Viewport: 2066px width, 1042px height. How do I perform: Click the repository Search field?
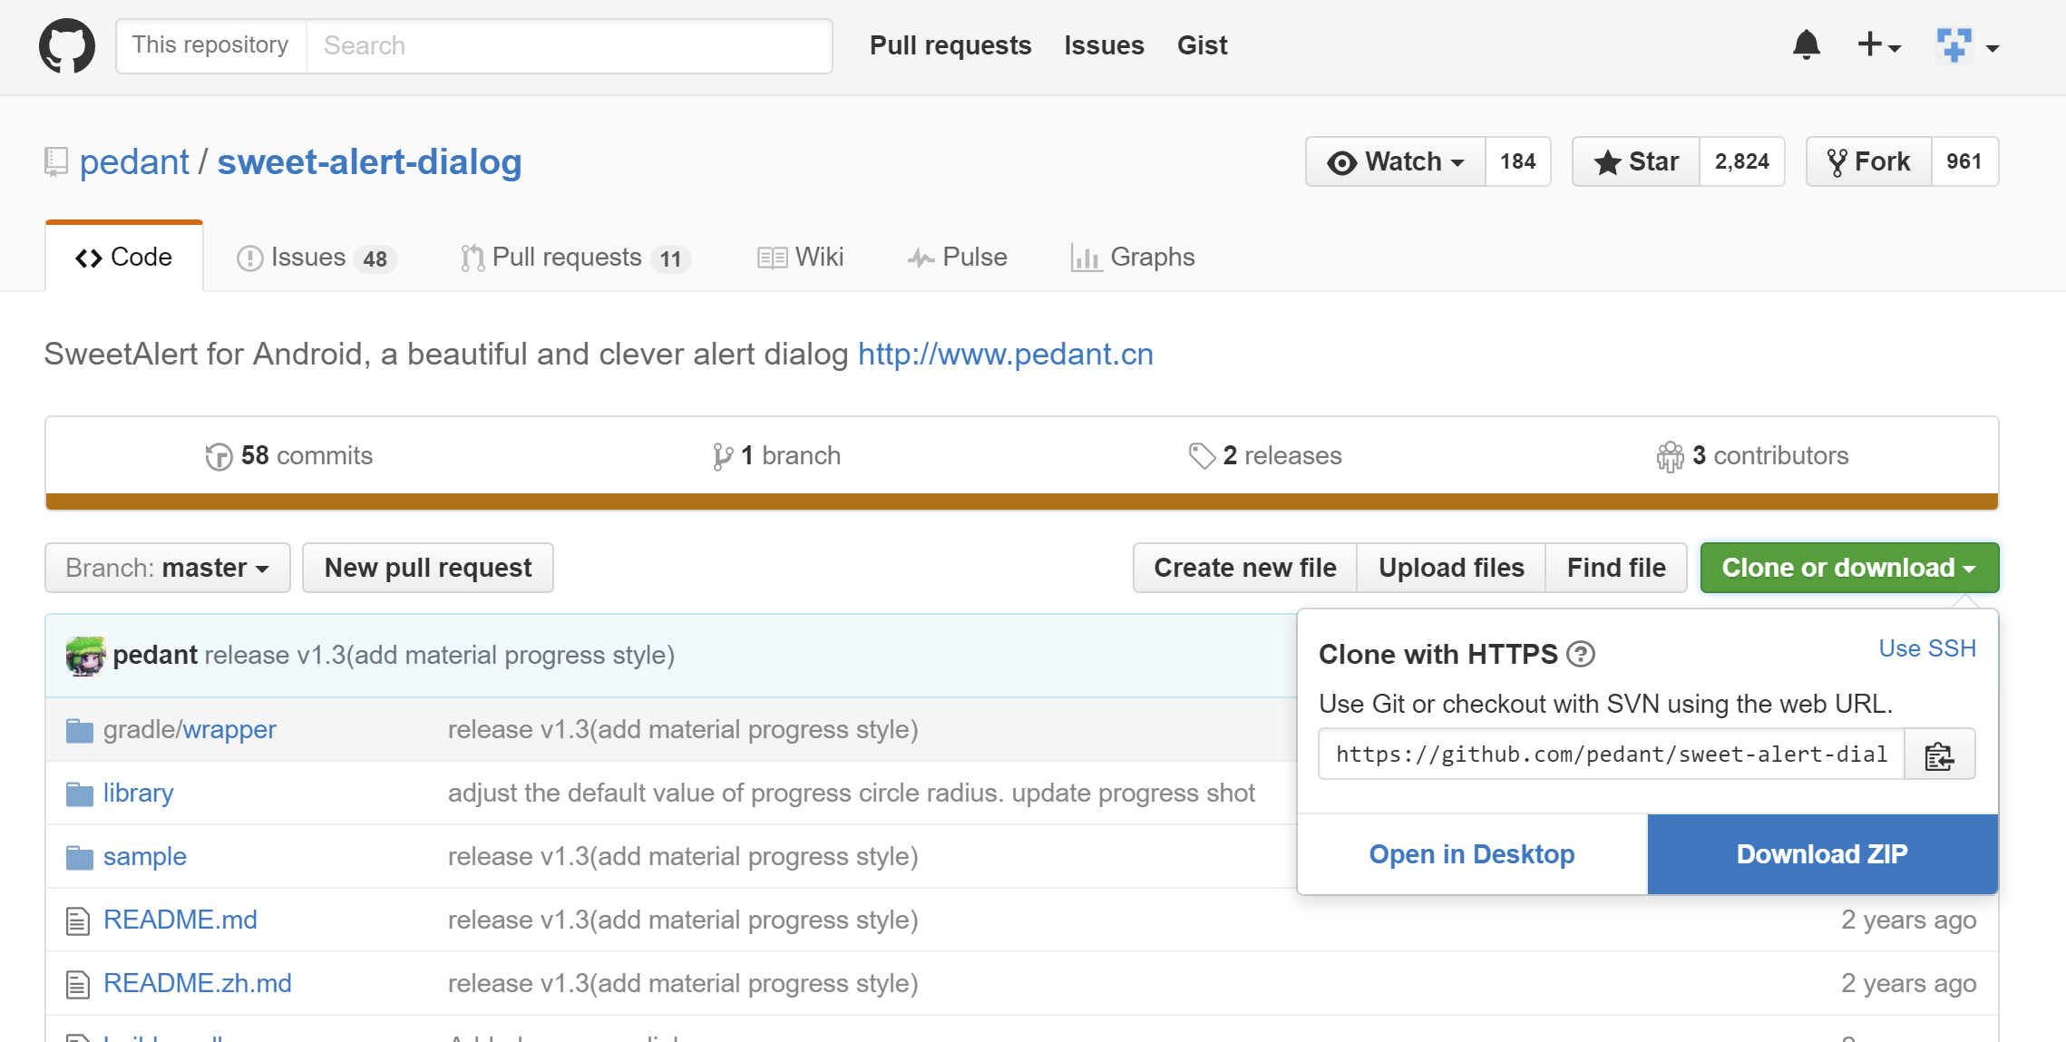[568, 45]
